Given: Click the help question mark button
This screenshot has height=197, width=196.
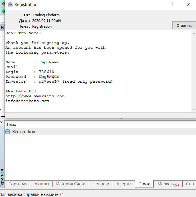Looking at the screenshot, I should (172, 4).
